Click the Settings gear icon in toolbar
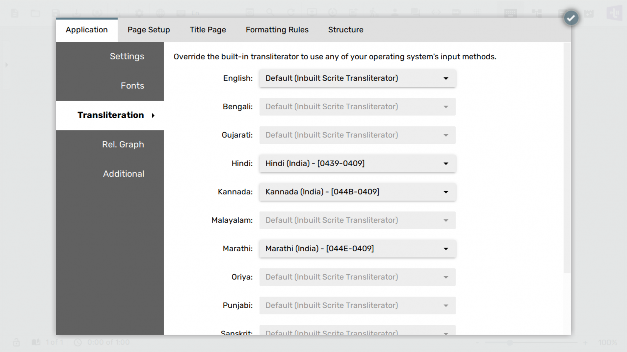The height and width of the screenshot is (352, 627). pos(139,13)
